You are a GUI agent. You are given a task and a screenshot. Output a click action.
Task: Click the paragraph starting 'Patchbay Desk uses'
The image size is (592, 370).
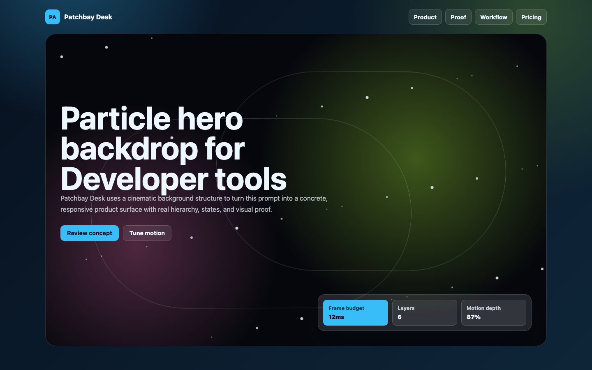[194, 204]
